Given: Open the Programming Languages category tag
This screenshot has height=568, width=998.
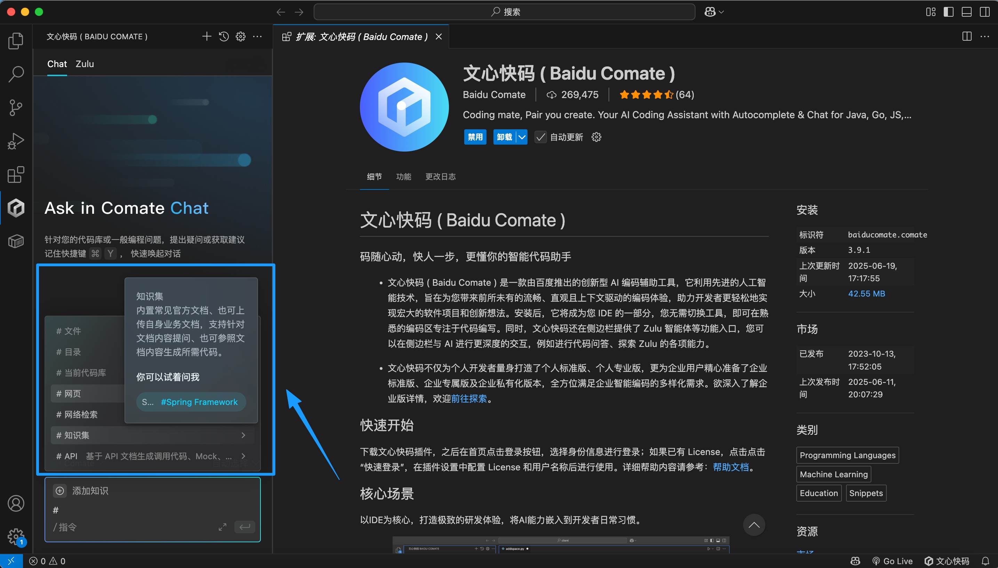Looking at the screenshot, I should (847, 455).
